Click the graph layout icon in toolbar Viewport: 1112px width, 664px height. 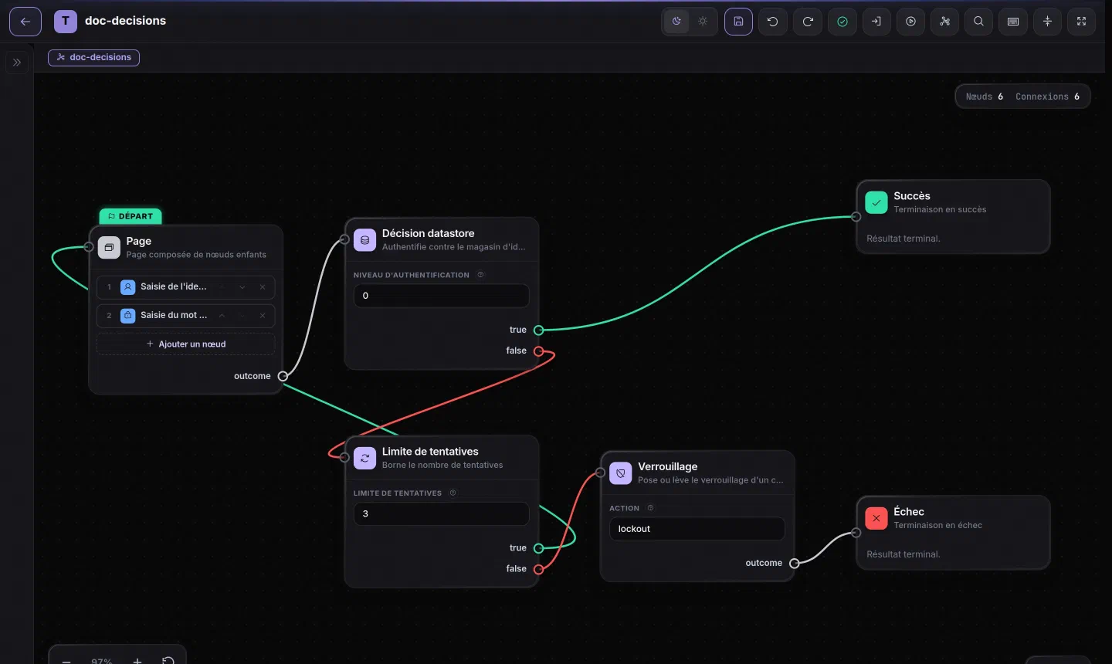[945, 22]
